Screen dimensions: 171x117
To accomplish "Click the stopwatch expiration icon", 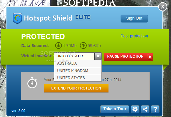I will coord(32,83).
